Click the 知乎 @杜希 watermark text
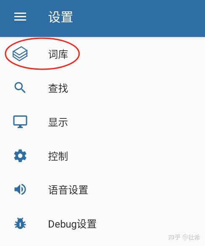205x246 pixels. click(184, 237)
